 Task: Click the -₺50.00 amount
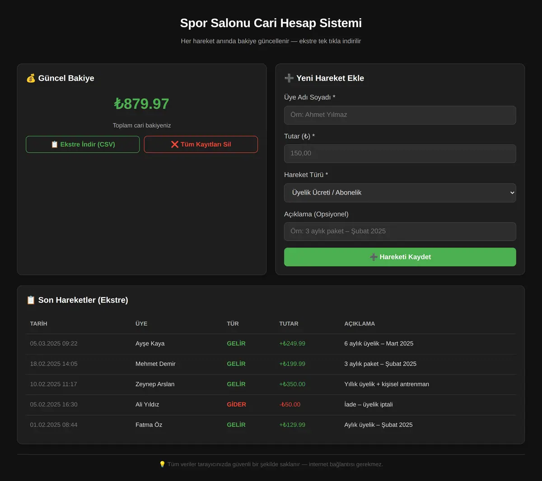point(290,405)
